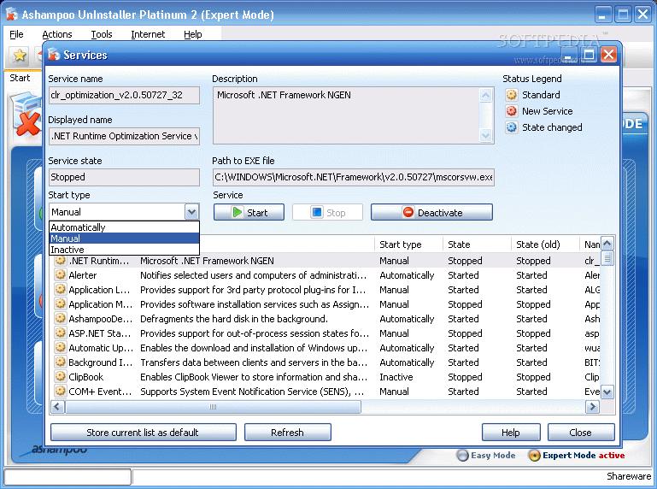This screenshot has height=489, width=657.
Task: Choose Inactive in start type list
Action: (124, 250)
